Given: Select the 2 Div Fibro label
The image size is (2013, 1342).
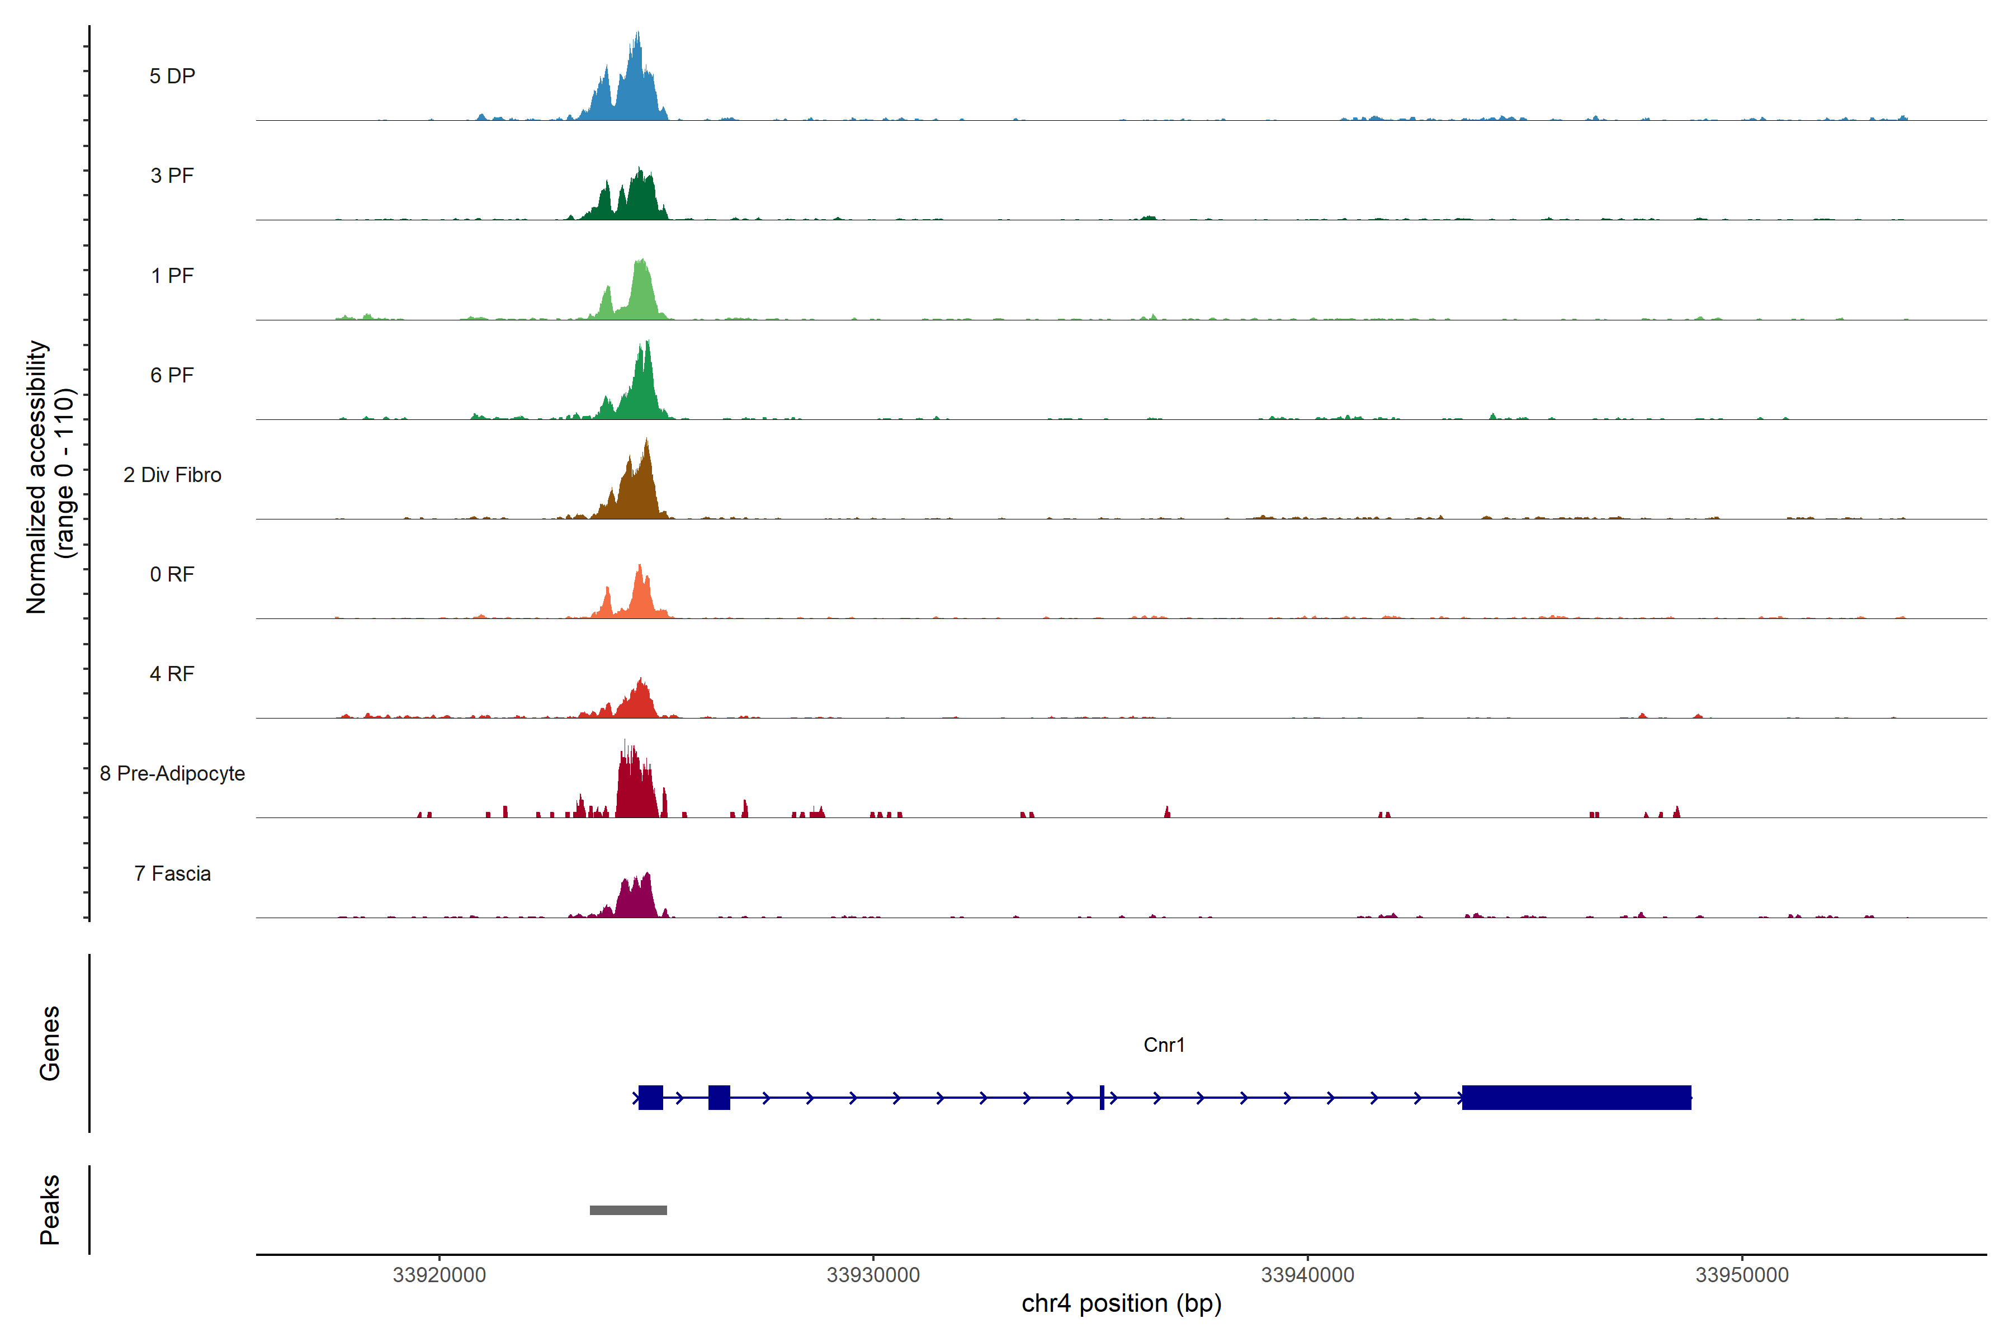Looking at the screenshot, I should click(x=172, y=475).
